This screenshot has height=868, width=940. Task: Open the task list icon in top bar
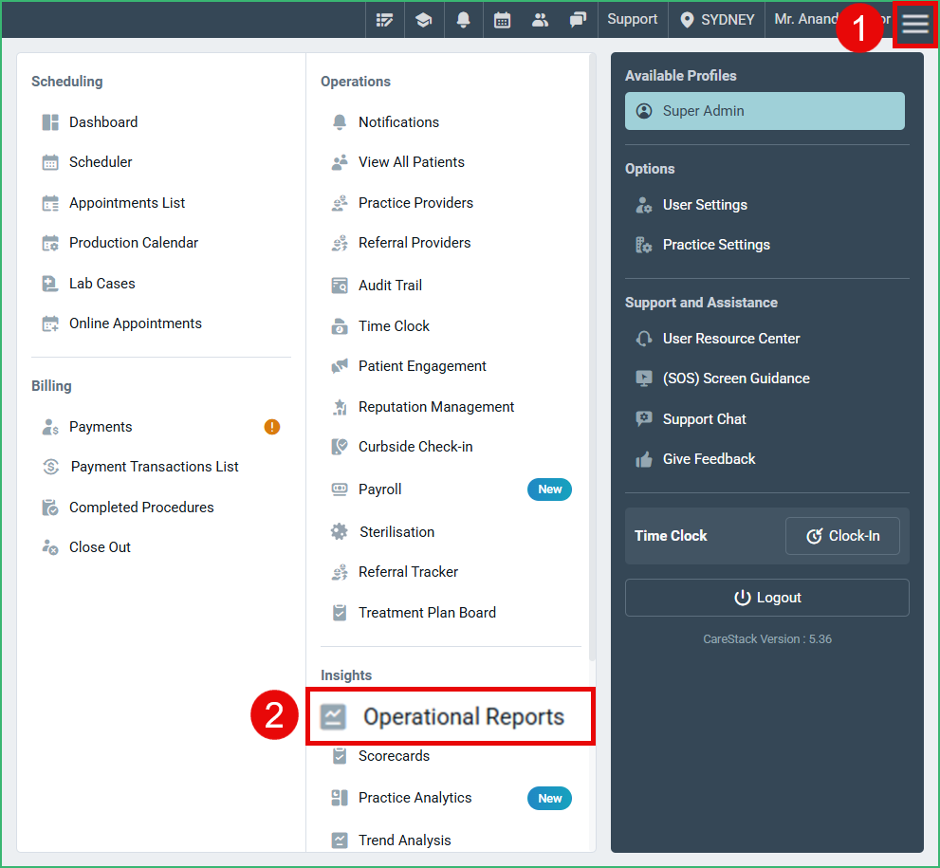pyautogui.click(x=384, y=20)
